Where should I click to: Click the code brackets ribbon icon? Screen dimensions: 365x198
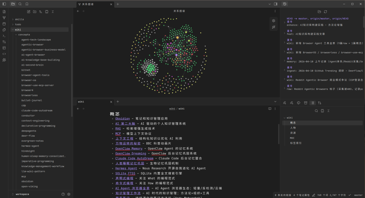4,54
